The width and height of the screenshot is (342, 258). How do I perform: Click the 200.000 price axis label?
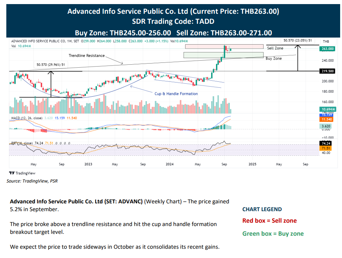pyautogui.click(x=328, y=81)
